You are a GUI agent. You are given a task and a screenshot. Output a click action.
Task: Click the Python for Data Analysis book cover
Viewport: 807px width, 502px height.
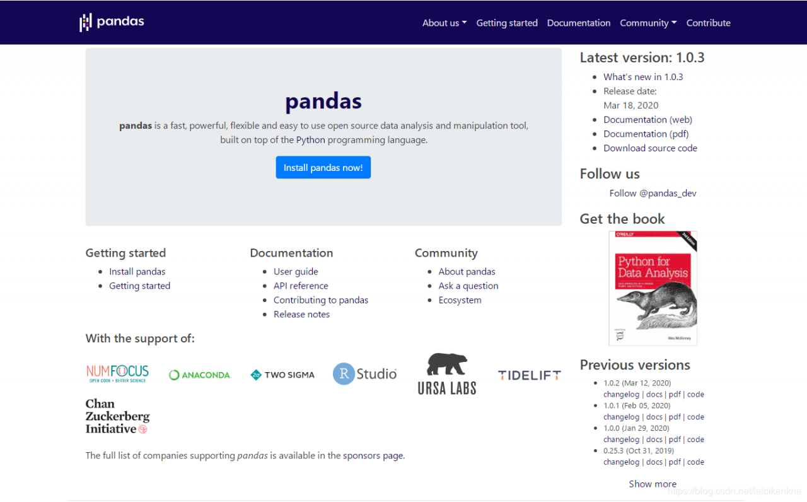653,288
